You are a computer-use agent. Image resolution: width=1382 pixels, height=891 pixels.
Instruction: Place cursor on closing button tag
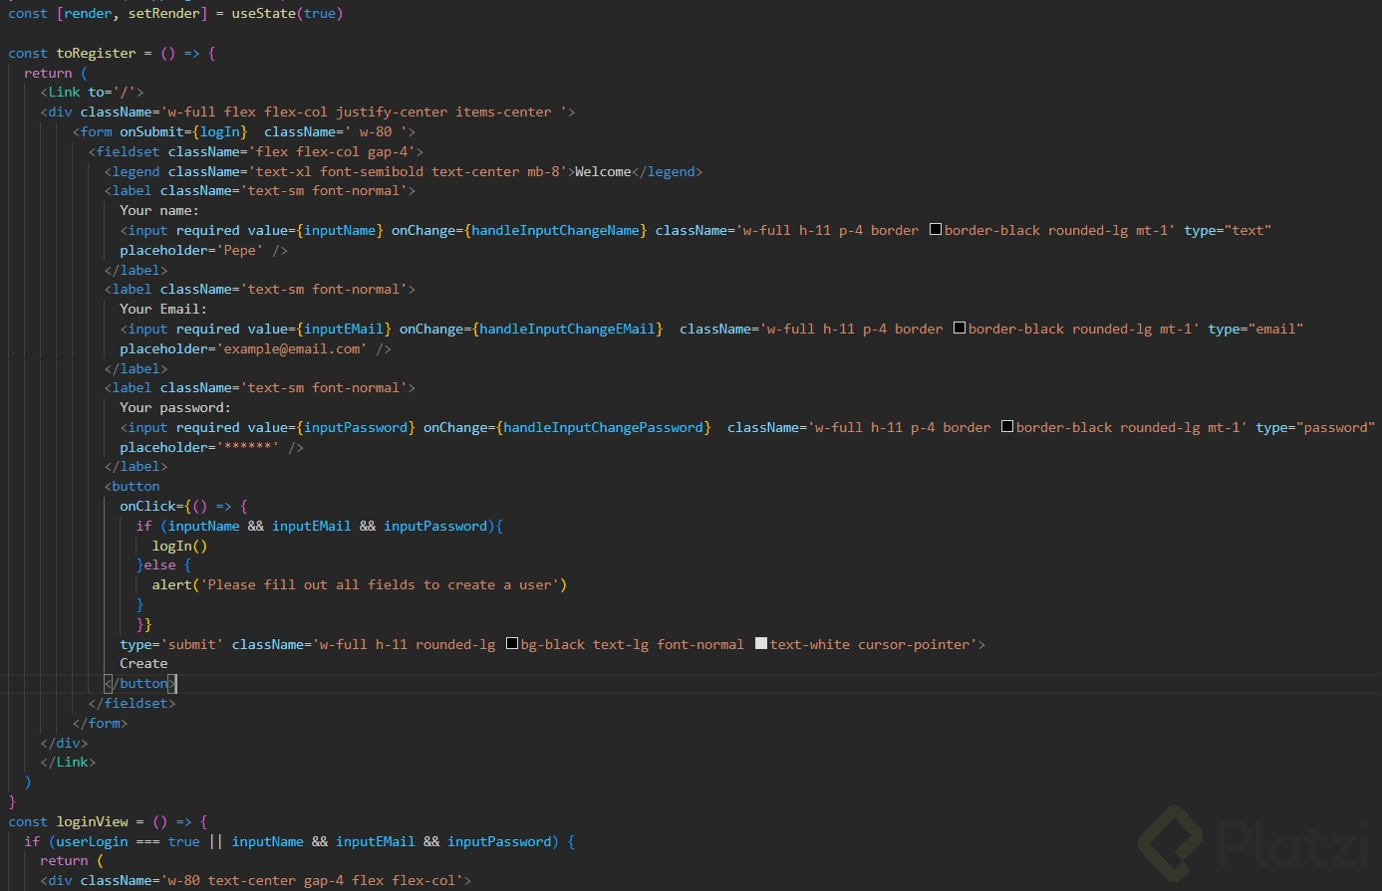click(143, 683)
